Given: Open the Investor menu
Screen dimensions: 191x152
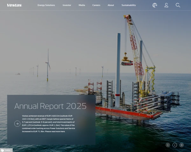Looking at the screenshot, I should (x=67, y=5).
